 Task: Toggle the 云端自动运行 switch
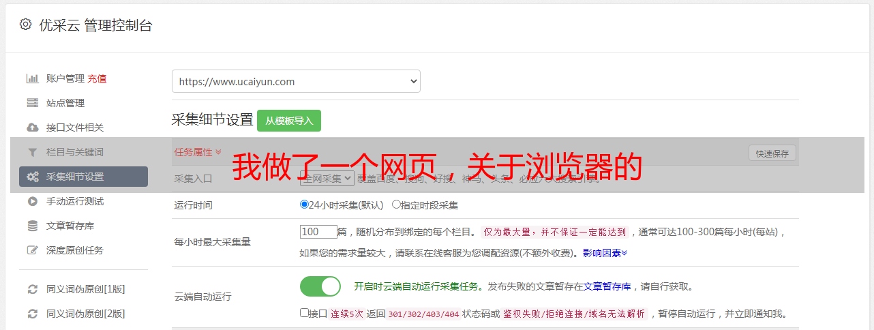pyautogui.click(x=320, y=286)
